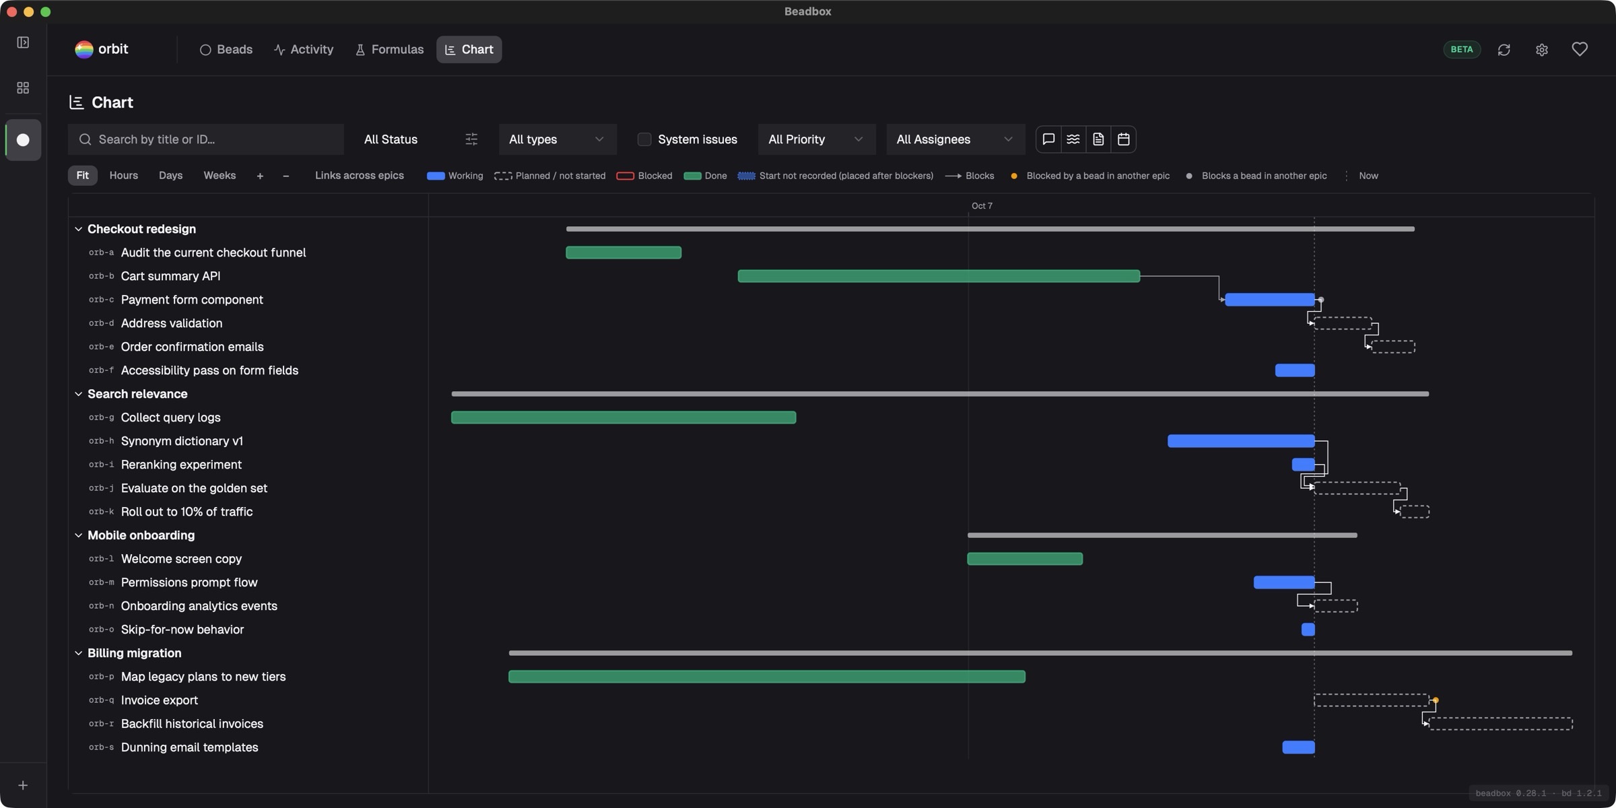Open the Formulas tab
This screenshot has height=808, width=1616.
tap(389, 50)
